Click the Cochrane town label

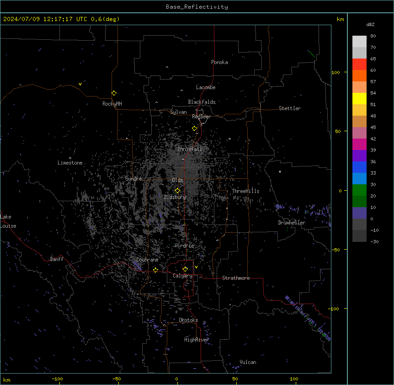pyautogui.click(x=147, y=260)
